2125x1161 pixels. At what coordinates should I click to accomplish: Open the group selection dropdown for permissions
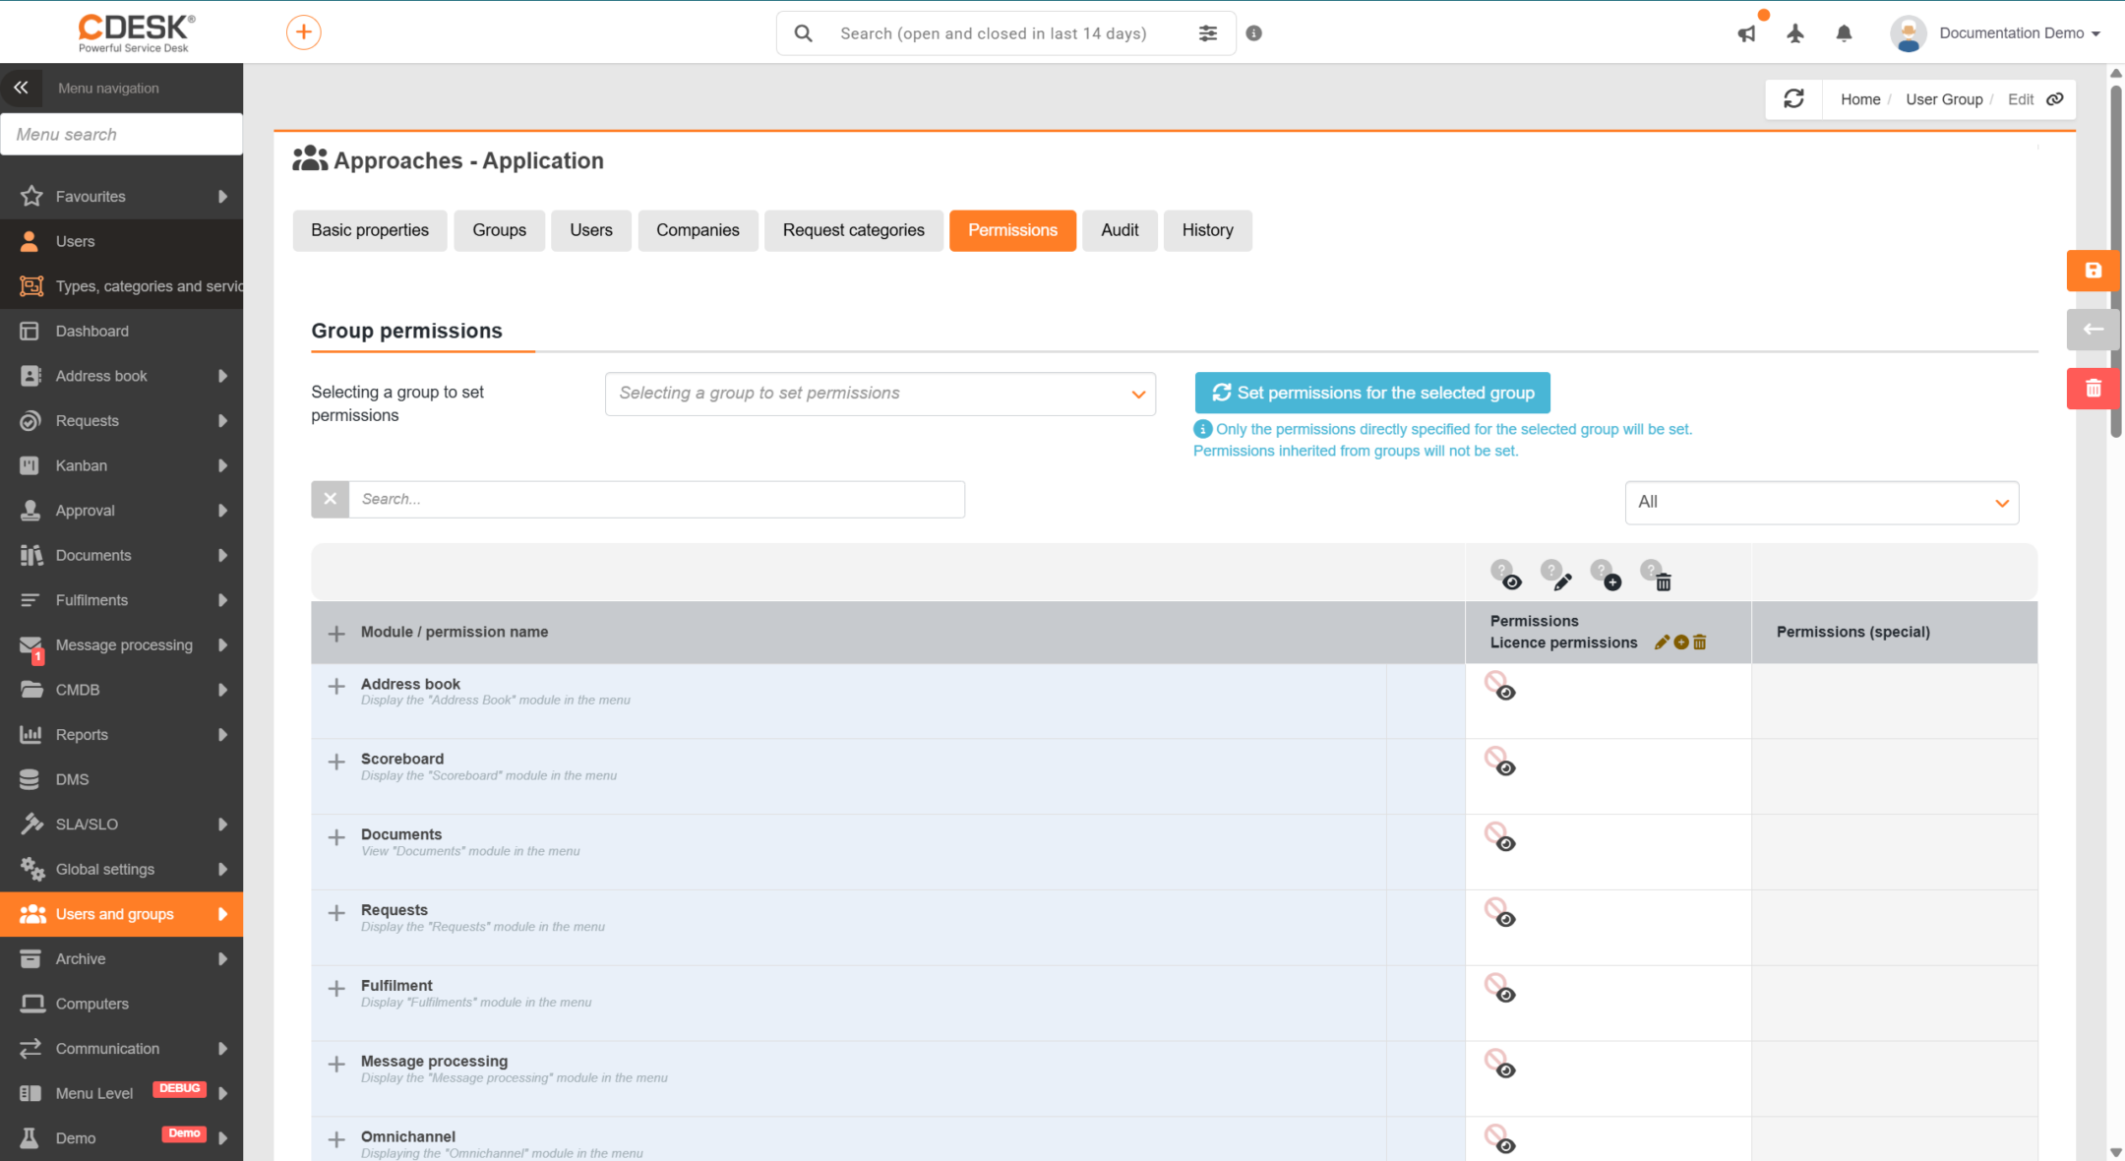(x=880, y=394)
